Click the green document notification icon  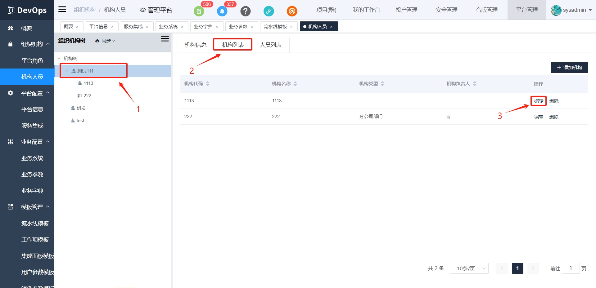click(x=199, y=11)
